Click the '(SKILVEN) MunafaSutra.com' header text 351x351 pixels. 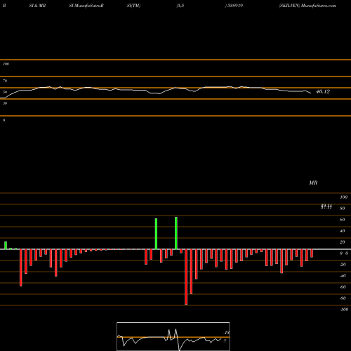(x=307, y=6)
